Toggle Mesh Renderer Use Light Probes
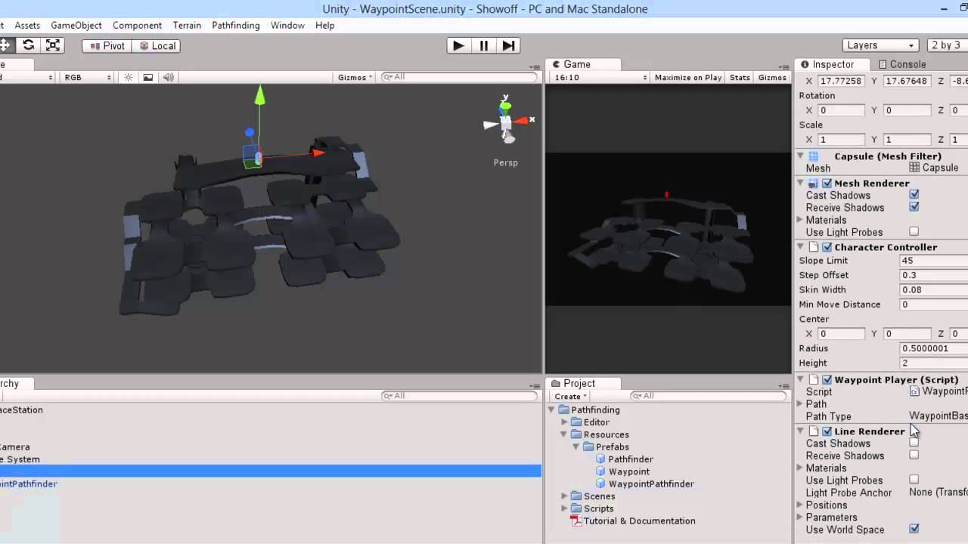The width and height of the screenshot is (968, 544). pyautogui.click(x=914, y=232)
